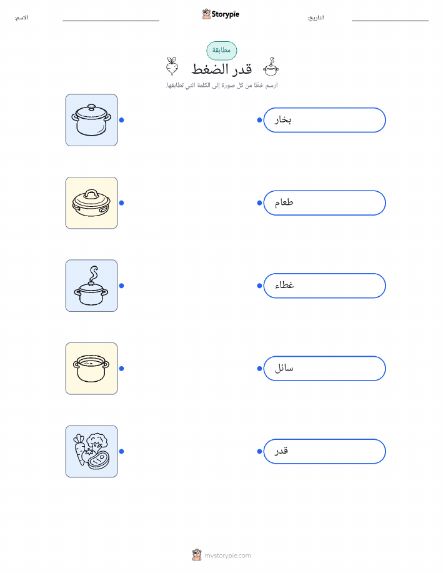Click the radish icon beside the title
443x573 pixels.
coord(172,66)
